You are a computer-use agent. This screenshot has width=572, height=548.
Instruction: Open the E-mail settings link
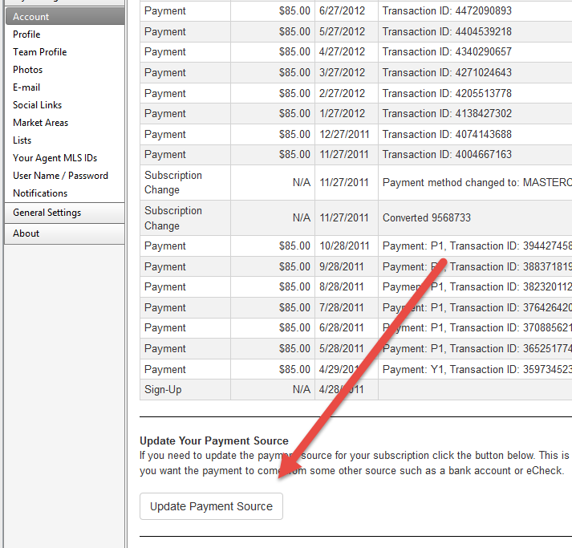click(x=26, y=87)
